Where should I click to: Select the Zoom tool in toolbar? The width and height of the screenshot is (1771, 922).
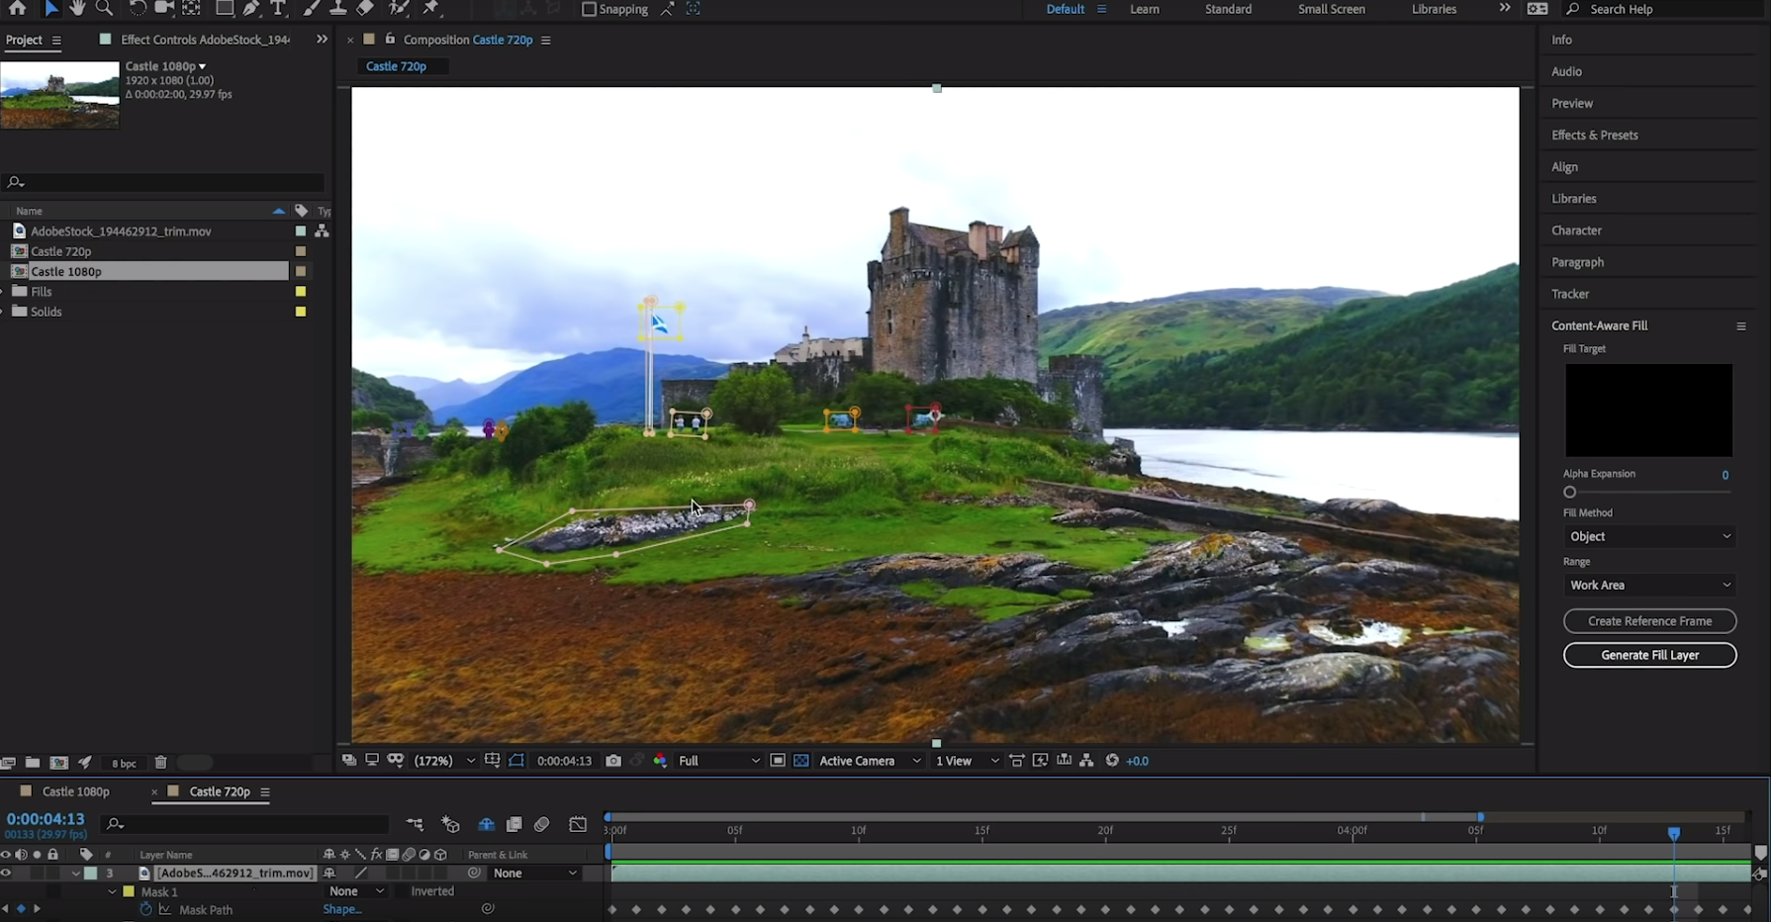click(x=104, y=9)
